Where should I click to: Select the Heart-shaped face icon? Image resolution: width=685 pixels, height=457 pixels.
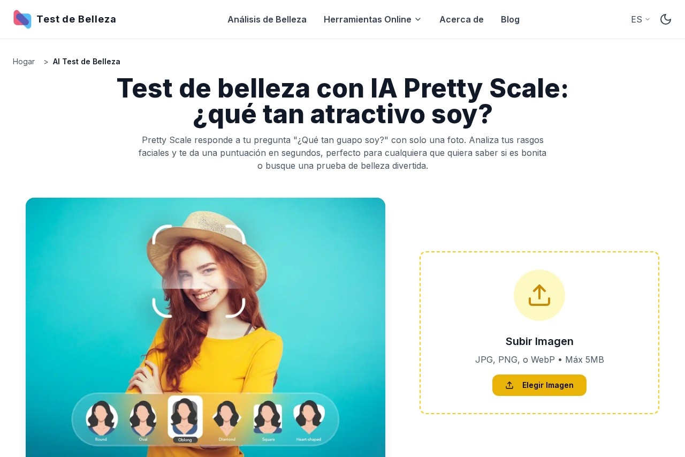click(x=309, y=421)
